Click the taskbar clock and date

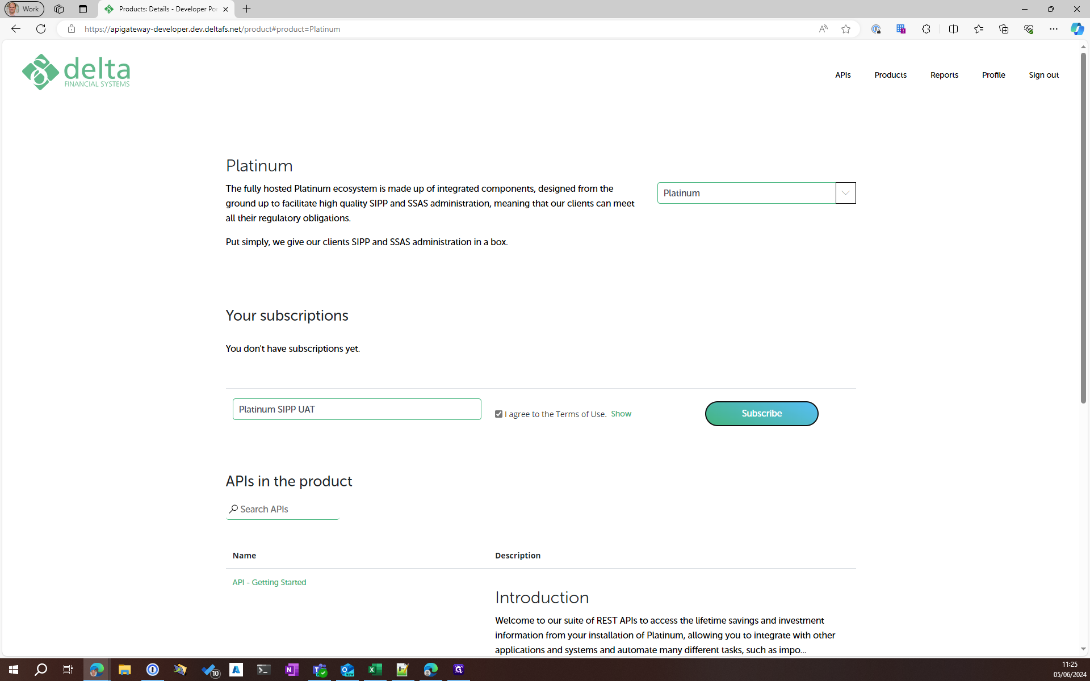pyautogui.click(x=1070, y=670)
